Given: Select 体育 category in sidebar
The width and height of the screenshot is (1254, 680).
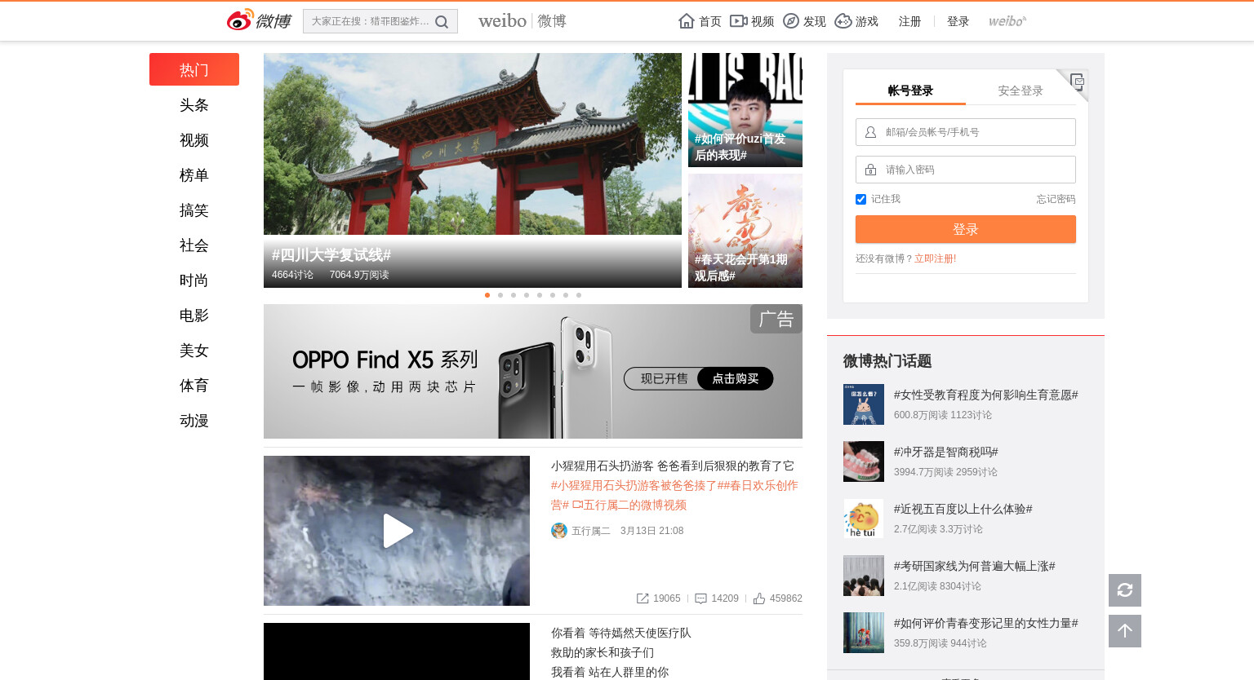Looking at the screenshot, I should 194,386.
